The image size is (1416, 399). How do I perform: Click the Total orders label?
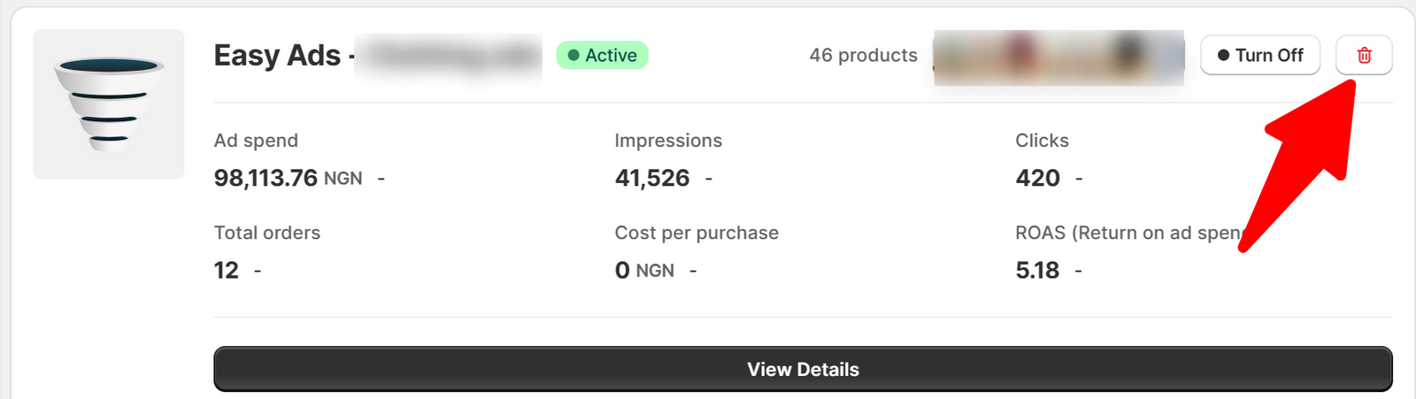click(x=267, y=233)
